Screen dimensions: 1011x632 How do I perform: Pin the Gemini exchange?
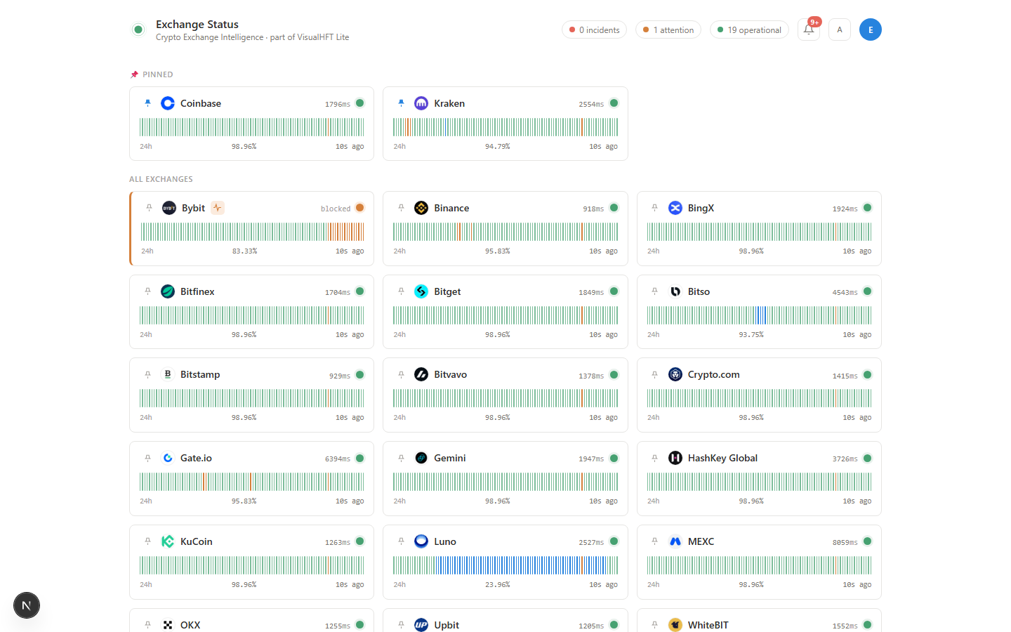pos(401,458)
